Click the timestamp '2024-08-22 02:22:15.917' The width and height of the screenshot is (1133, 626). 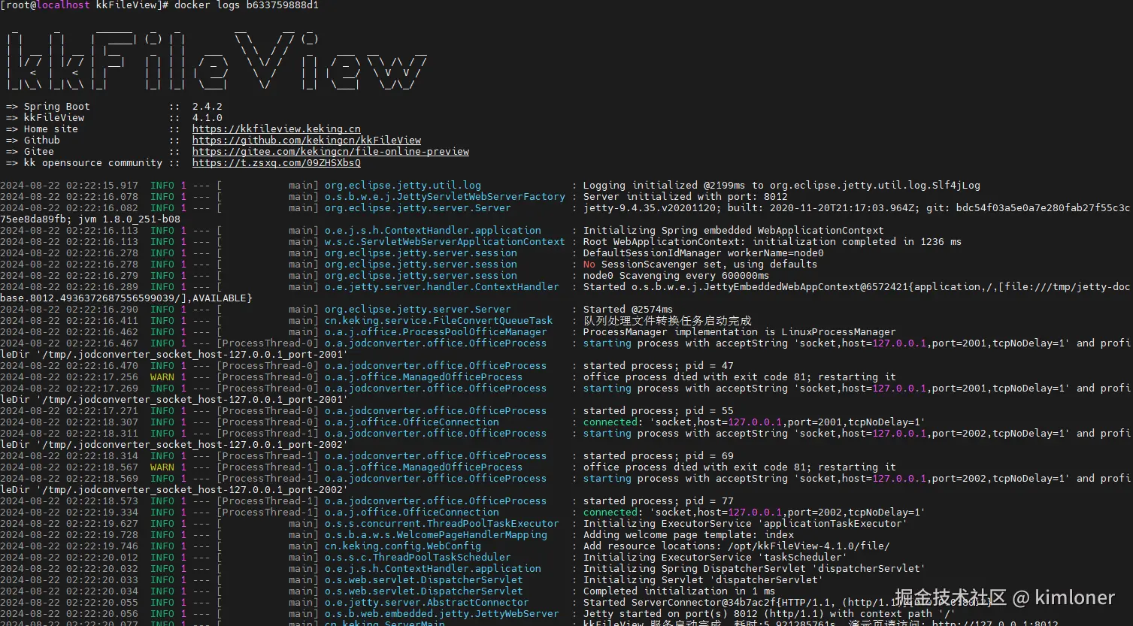point(69,186)
